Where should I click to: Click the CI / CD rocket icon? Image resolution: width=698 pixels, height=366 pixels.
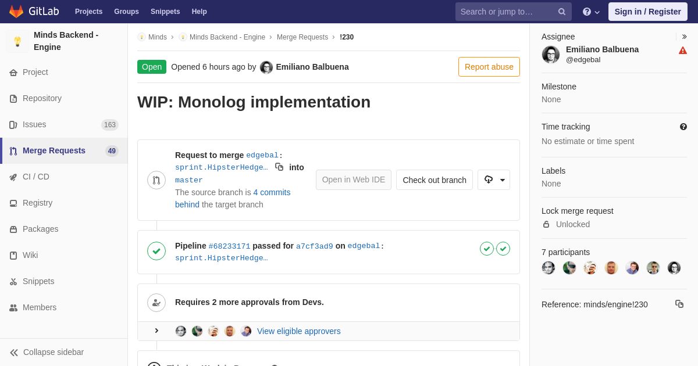click(x=13, y=177)
